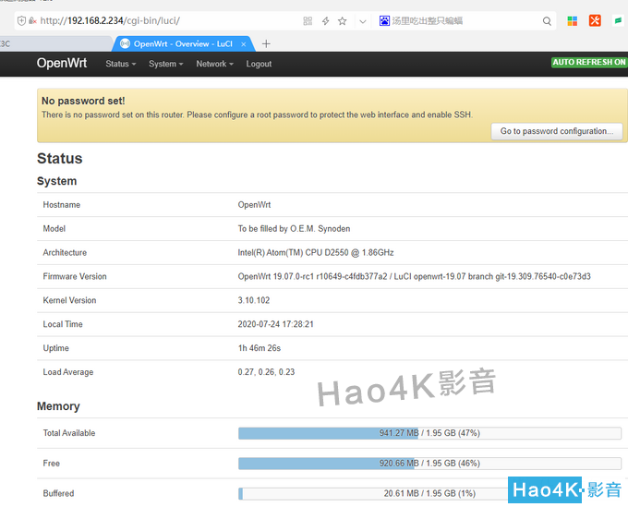Click the Firmware Version row label
This screenshot has height=507, width=628.
tap(75, 276)
